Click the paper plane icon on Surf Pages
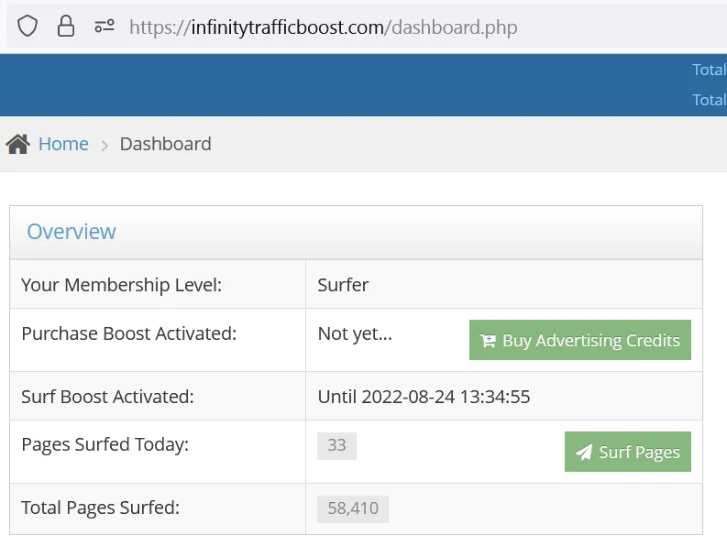Screen dimensions: 727x557 pos(584,453)
